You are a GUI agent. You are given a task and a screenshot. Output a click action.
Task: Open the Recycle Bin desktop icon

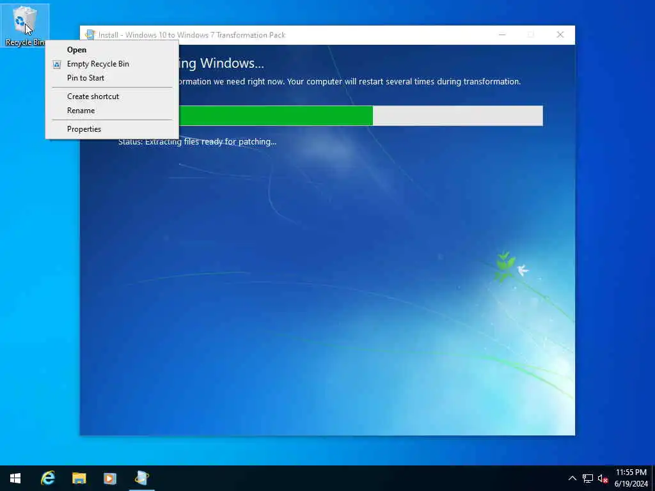[24, 25]
